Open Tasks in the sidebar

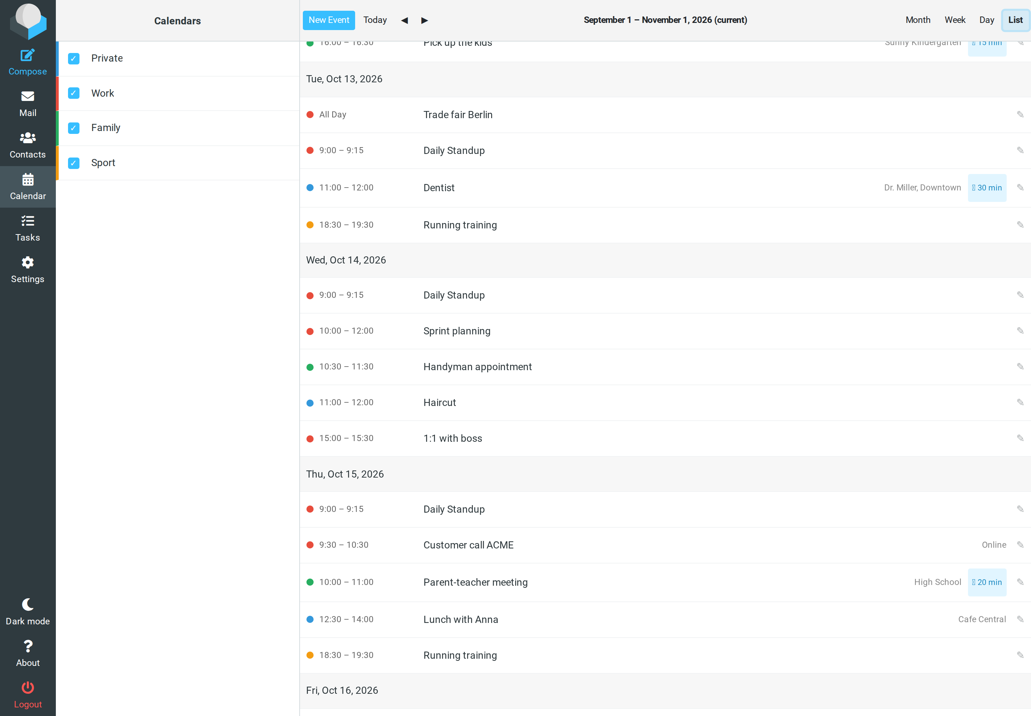pyautogui.click(x=27, y=228)
